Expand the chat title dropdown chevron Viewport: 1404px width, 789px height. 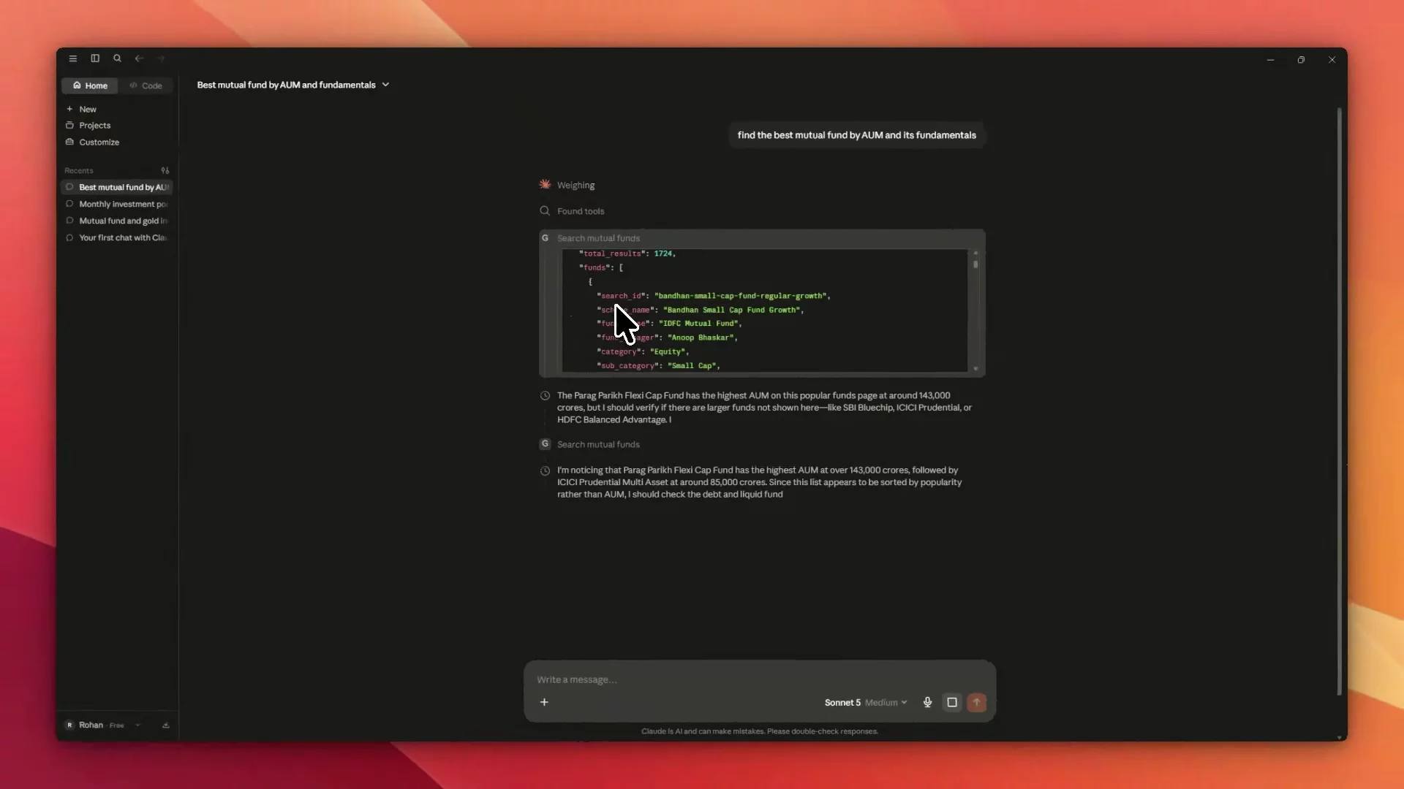(386, 85)
